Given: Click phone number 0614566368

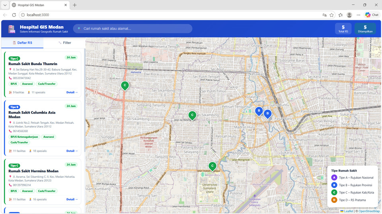Looking at the screenshot, I should tap(20, 131).
